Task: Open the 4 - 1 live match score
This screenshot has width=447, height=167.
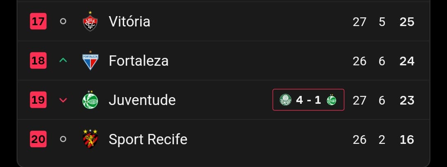Action: pyautogui.click(x=308, y=100)
